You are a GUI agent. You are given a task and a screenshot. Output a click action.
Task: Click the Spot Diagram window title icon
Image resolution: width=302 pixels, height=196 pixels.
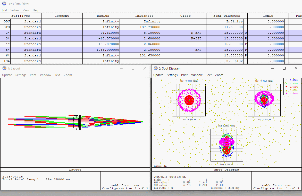pos(156,68)
